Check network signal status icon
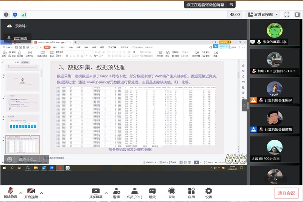The width and height of the screenshot is (303, 202). tap(24, 14)
